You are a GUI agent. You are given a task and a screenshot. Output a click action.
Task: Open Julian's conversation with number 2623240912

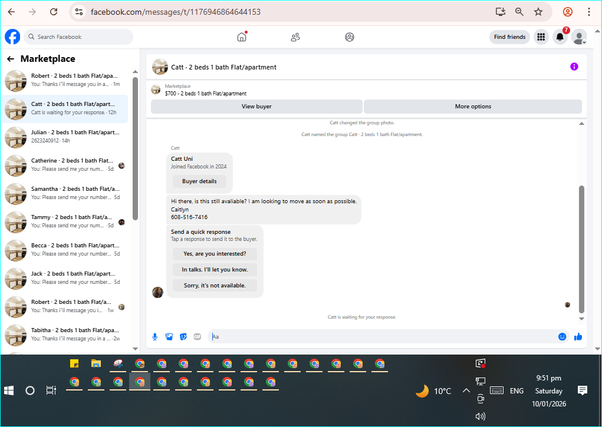tap(65, 137)
